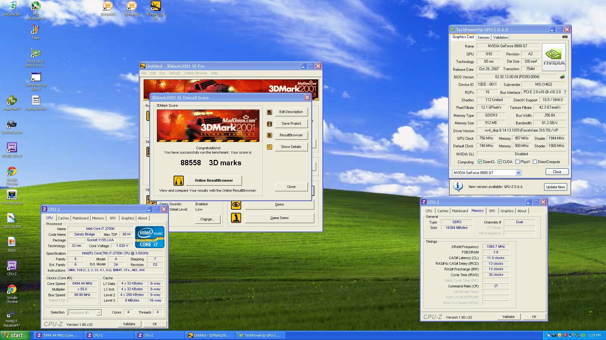The height and width of the screenshot is (340, 606).
Task: Click the Game Demo joystick icon
Action: pos(236,218)
